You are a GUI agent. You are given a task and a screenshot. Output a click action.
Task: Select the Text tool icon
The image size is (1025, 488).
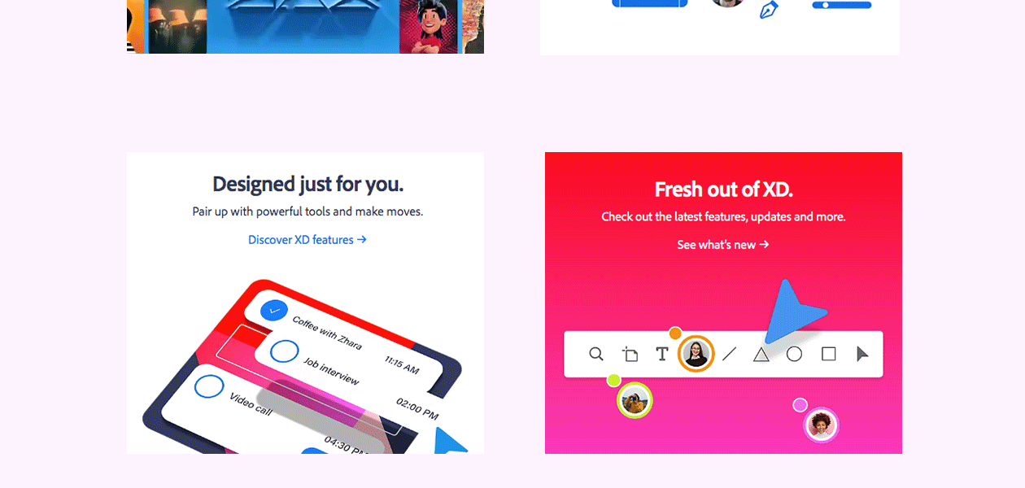(662, 354)
